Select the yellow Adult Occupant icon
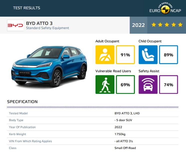Image resolution: width=186 pixels, height=152 pixels. [105, 55]
